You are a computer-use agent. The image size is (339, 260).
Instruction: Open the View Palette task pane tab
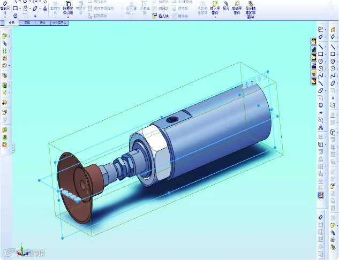point(314,65)
